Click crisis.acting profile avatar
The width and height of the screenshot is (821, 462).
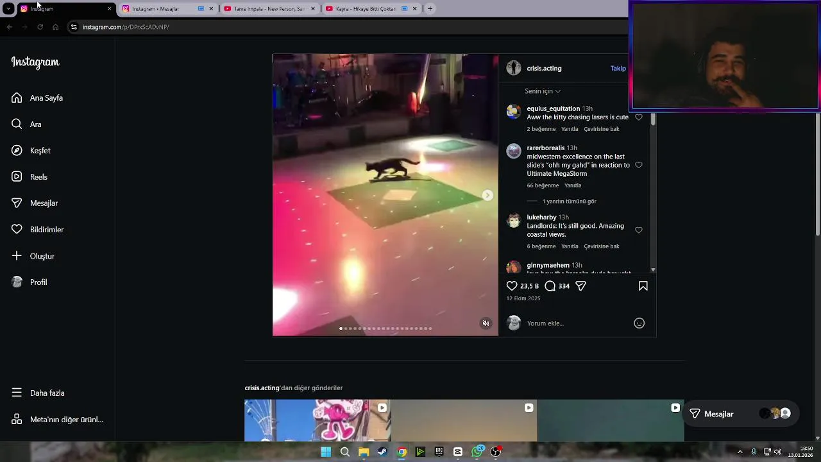[x=513, y=68]
